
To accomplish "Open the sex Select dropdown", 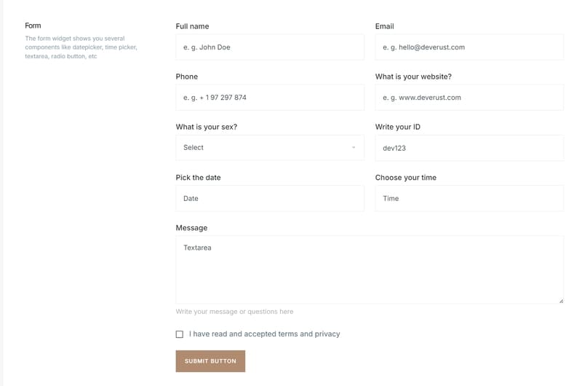I will point(269,148).
